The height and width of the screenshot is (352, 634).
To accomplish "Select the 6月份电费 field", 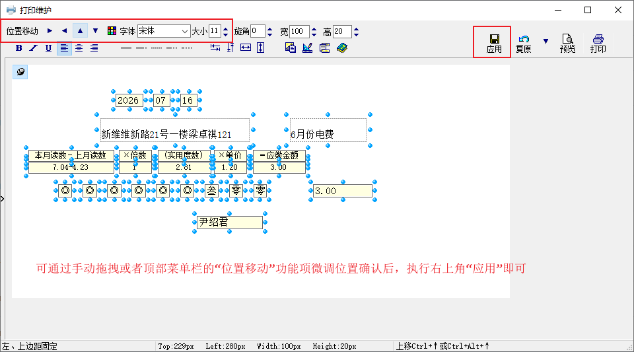I will pos(328,130).
